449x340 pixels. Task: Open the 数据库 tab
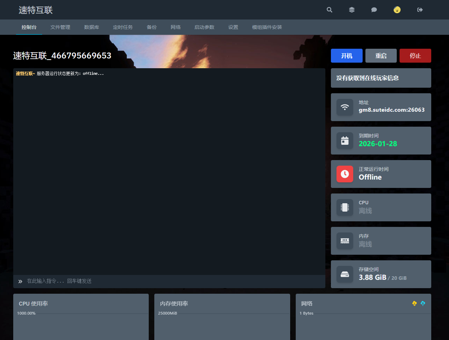point(92,27)
